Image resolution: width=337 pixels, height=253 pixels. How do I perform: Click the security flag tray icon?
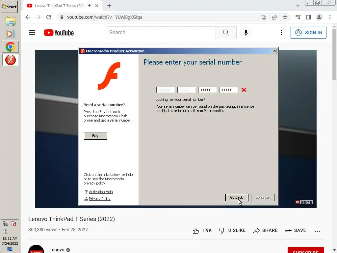13,224
